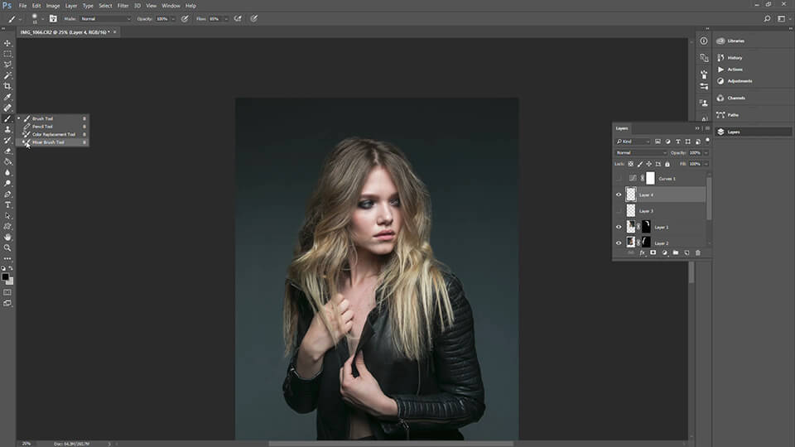Image resolution: width=795 pixels, height=447 pixels.
Task: Toggle lock transparent pixels
Action: coord(631,164)
